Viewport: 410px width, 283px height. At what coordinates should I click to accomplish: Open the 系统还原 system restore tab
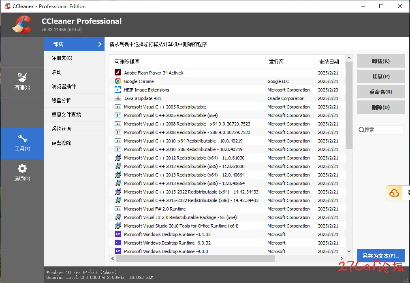[74, 129]
